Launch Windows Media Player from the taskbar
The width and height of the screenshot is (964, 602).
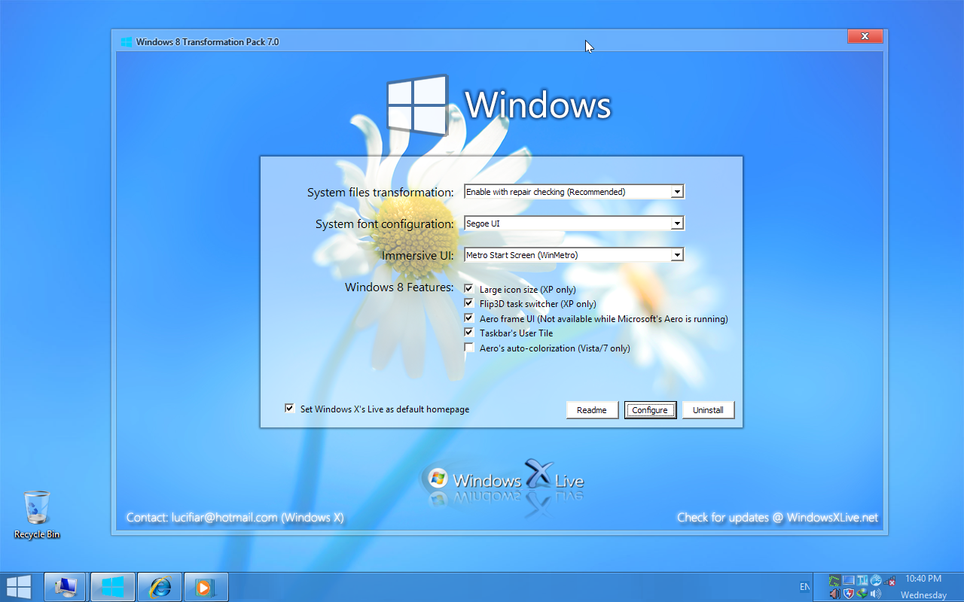tap(206, 587)
